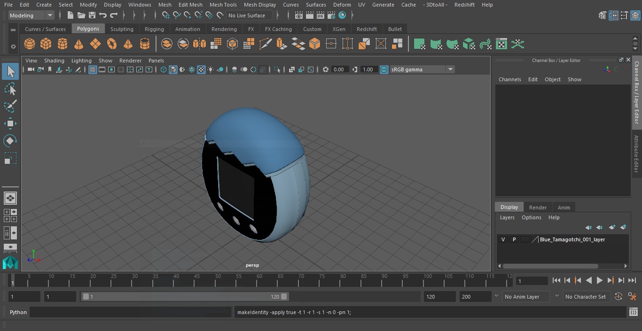
Task: Click the layer editor horizontal scrollbar
Action: point(550,266)
